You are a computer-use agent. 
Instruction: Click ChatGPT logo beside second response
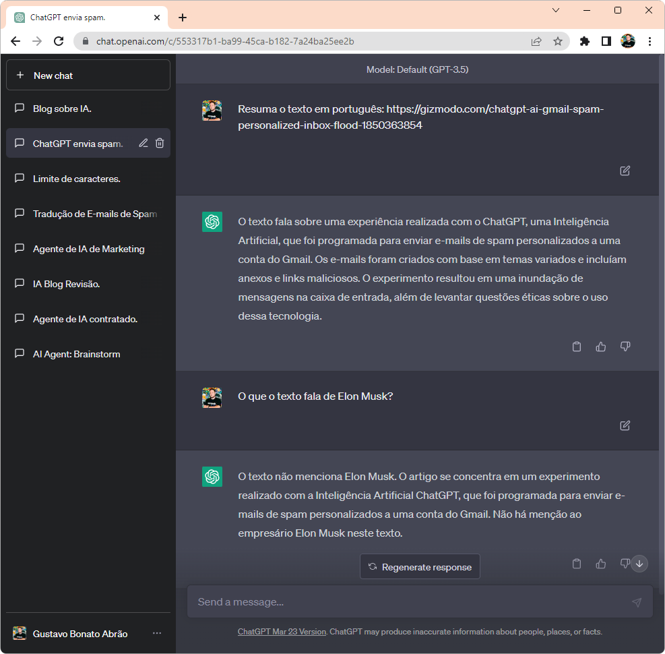[x=212, y=477]
